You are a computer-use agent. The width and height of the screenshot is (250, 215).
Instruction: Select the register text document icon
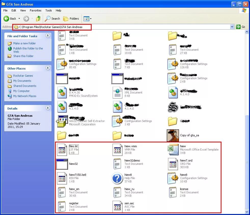pyautogui.click(x=62, y=207)
